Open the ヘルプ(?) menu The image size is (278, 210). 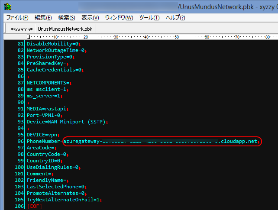(x=175, y=18)
